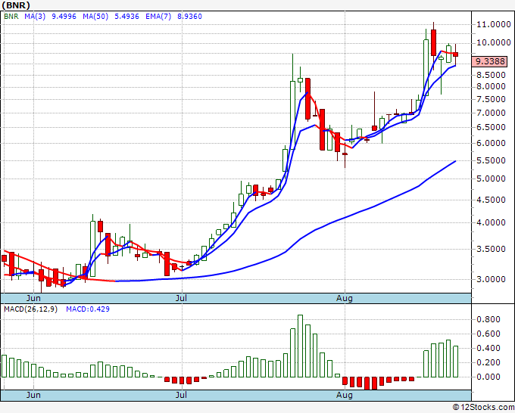
Task: Click the 10.0000 price axis label
Action: (x=493, y=42)
